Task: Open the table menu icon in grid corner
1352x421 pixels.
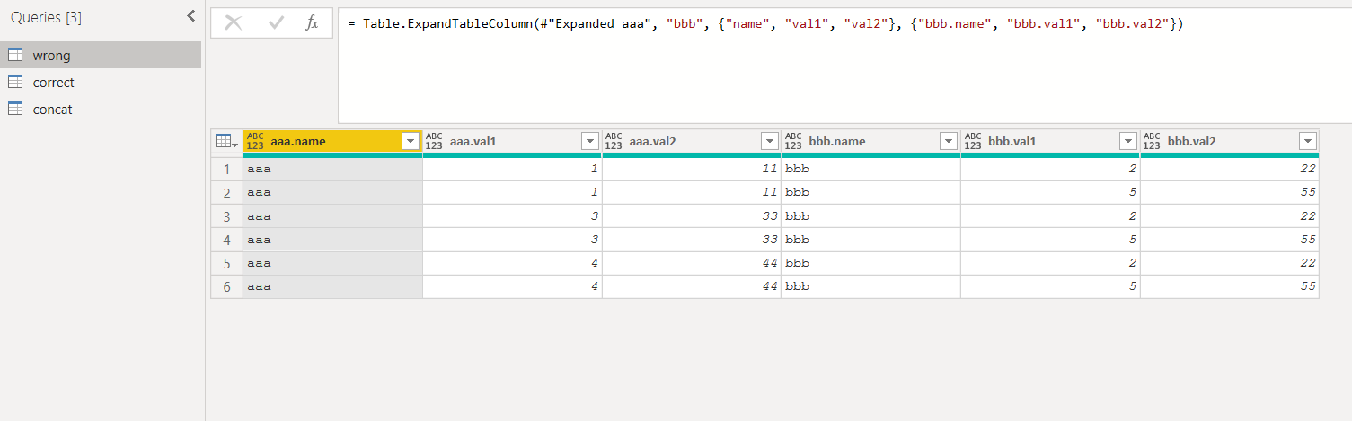Action: [226, 142]
